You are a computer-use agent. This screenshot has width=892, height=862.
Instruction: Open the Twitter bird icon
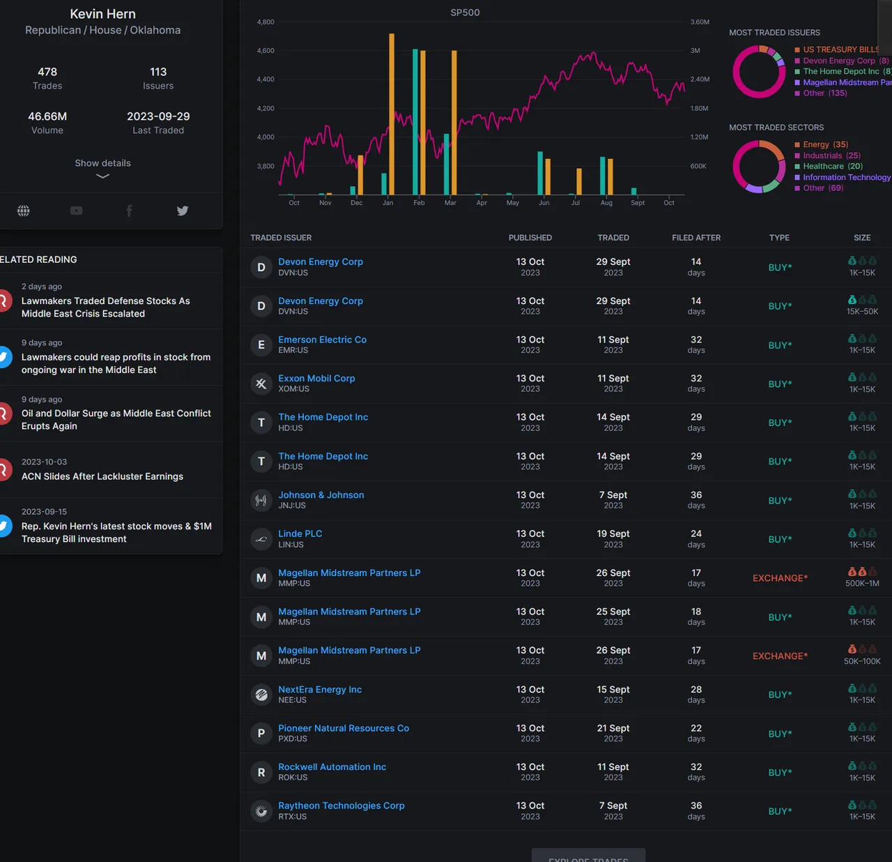tap(183, 211)
